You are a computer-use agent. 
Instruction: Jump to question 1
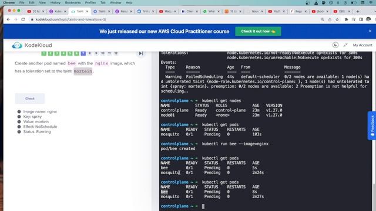(x=44, y=53)
